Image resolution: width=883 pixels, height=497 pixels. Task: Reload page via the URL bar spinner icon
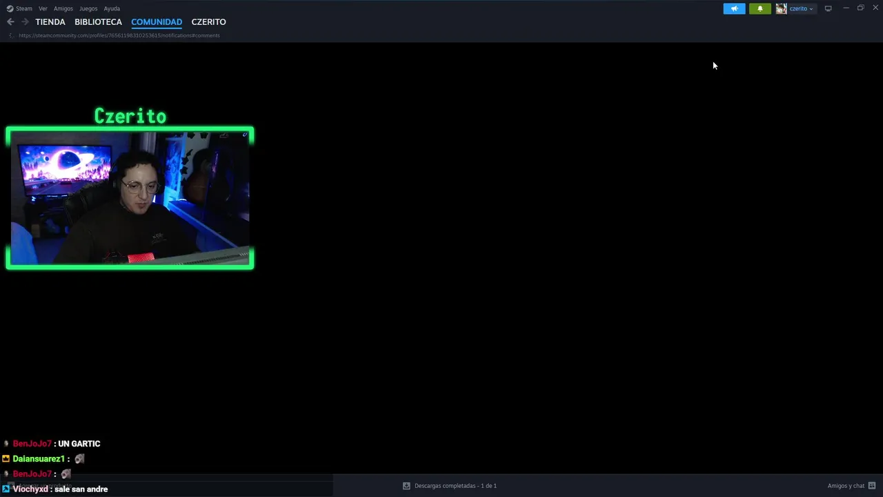pyautogui.click(x=11, y=35)
